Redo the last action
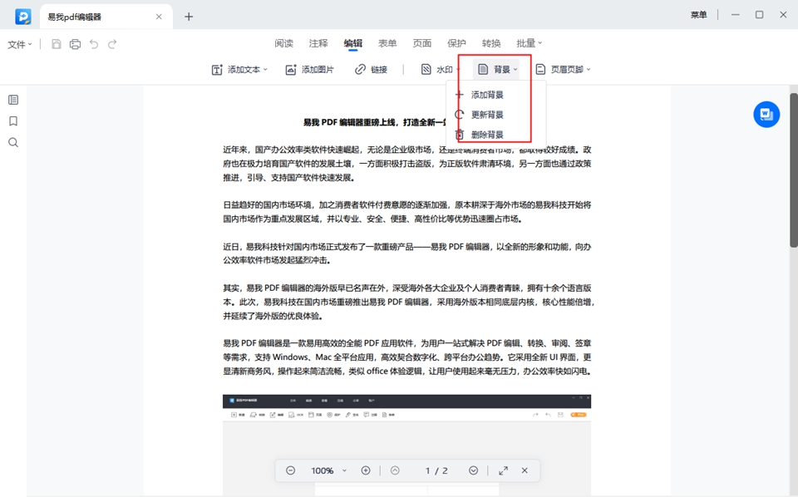Viewport: 798px width, 497px height. 112,44
